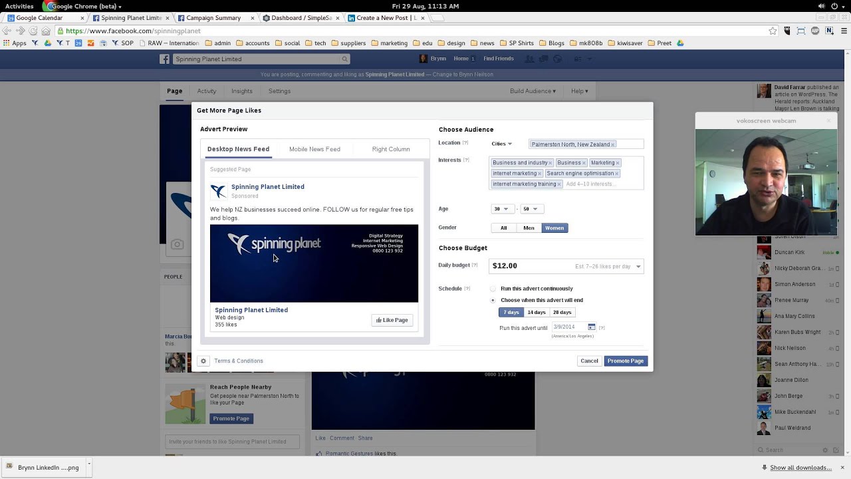The image size is (851, 479).
Task: Click the Interests help question mark
Action: tap(466, 160)
